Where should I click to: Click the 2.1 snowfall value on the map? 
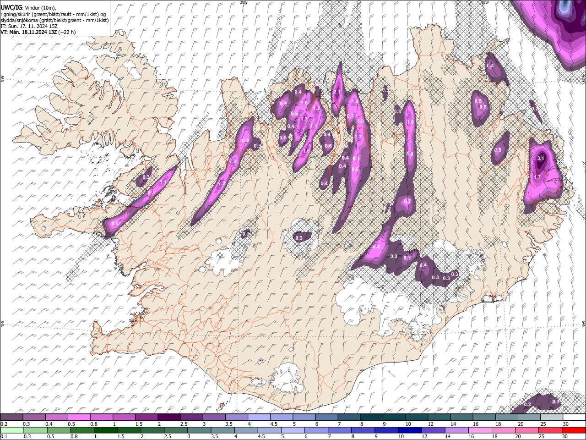pyautogui.click(x=337, y=92)
